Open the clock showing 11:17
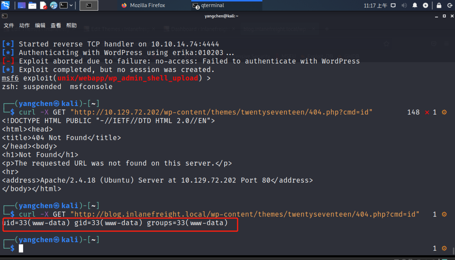The height and width of the screenshot is (260, 455). (375, 5)
